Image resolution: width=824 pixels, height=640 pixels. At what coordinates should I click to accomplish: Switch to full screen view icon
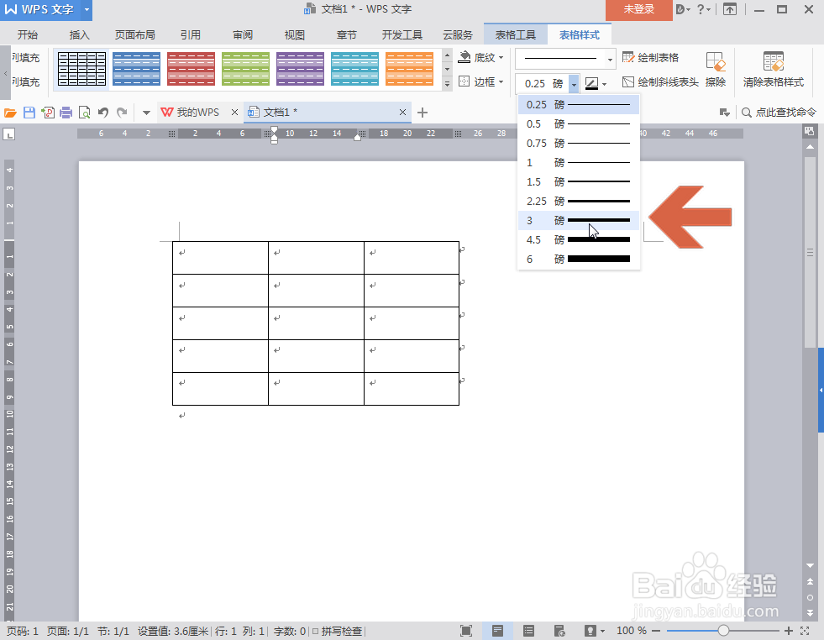click(465, 631)
